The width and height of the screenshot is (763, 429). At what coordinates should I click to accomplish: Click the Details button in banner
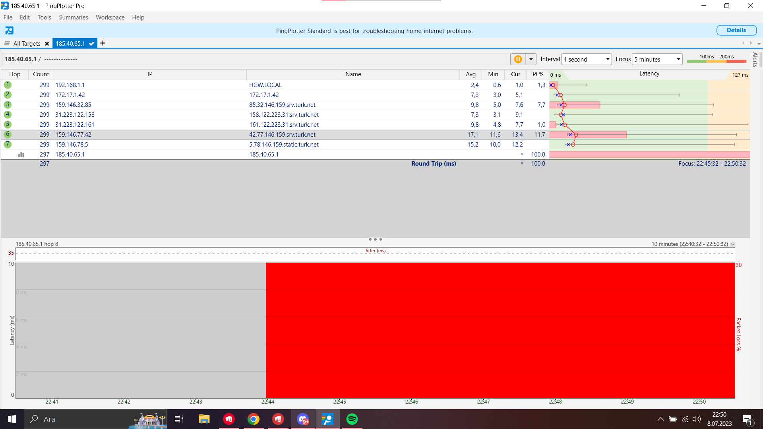click(x=736, y=30)
